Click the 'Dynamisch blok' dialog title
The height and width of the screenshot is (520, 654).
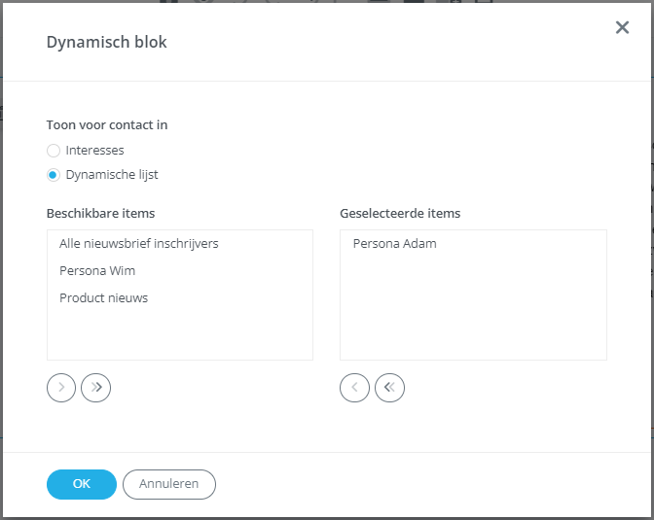pos(107,43)
